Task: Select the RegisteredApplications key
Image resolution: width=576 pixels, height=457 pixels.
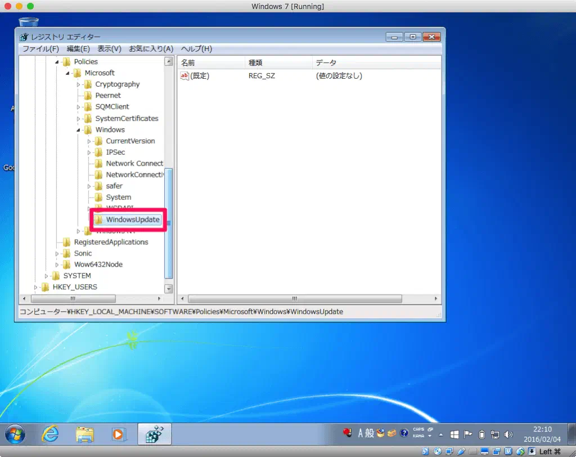Action: (x=111, y=242)
